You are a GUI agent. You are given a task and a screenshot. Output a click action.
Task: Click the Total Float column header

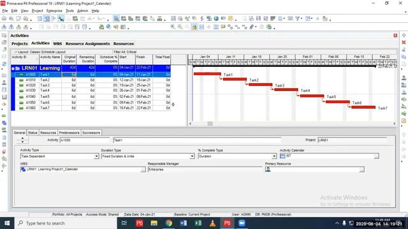pyautogui.click(x=162, y=59)
